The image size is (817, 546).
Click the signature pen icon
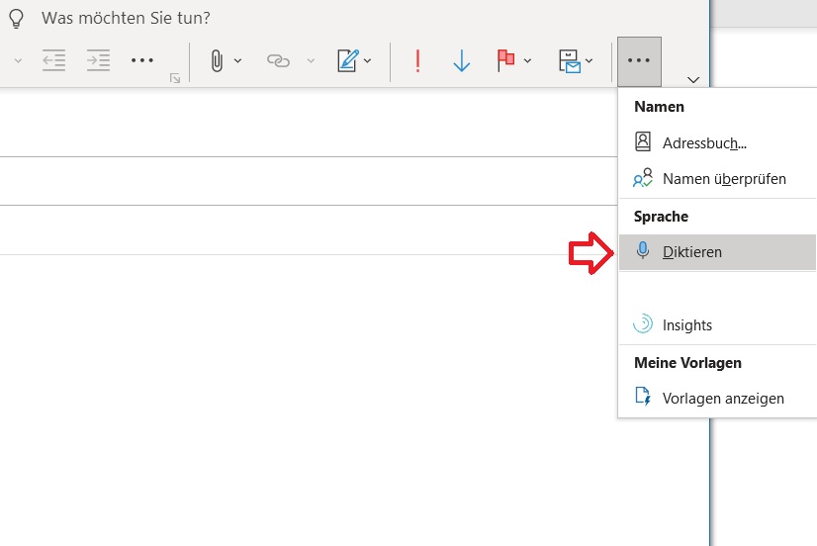(x=347, y=60)
